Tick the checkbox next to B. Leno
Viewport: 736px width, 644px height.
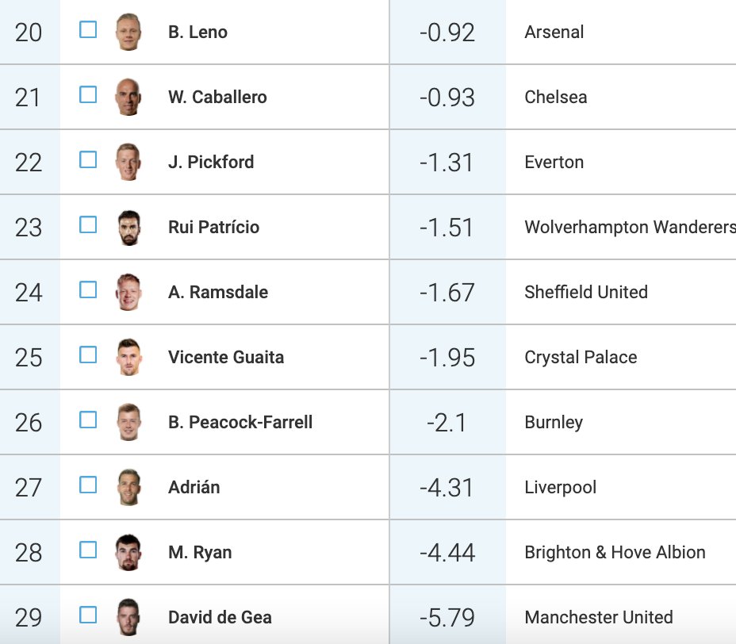pyautogui.click(x=88, y=29)
